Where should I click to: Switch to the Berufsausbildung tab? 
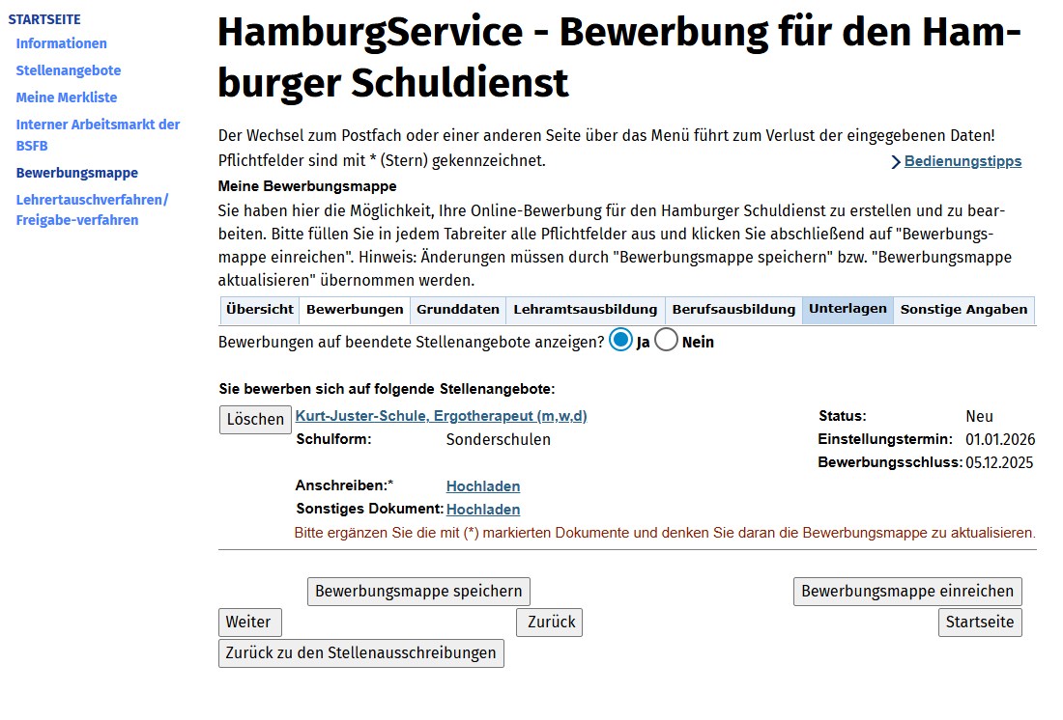pyautogui.click(x=733, y=310)
